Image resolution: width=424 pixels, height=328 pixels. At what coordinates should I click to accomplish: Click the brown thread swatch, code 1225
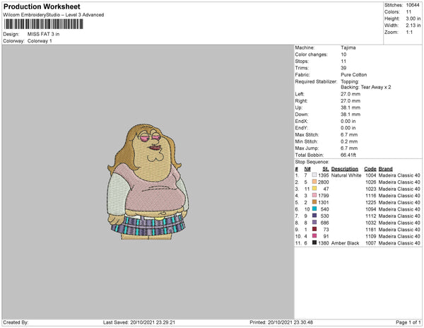coord(315,203)
